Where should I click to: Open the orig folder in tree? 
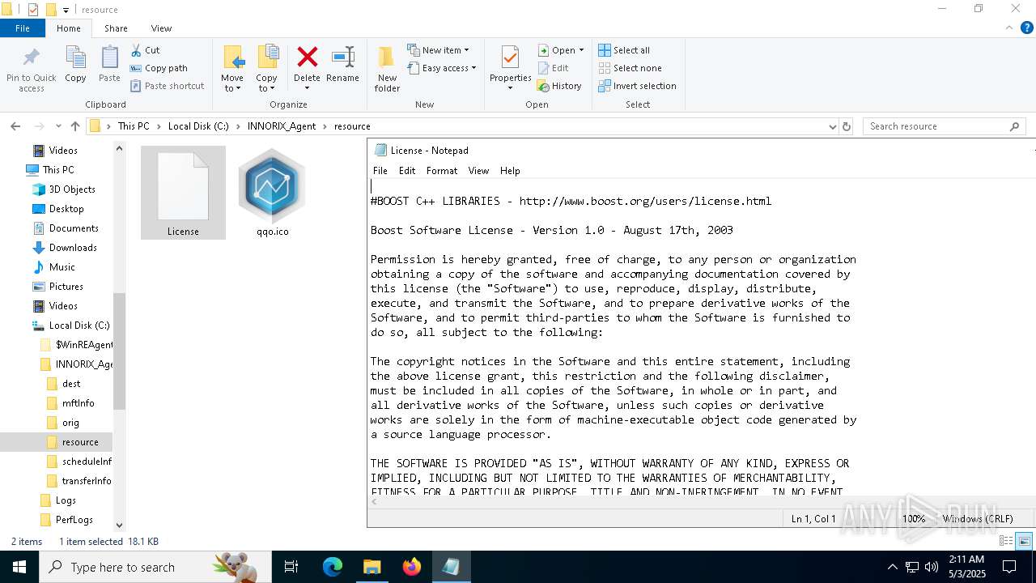coord(70,423)
